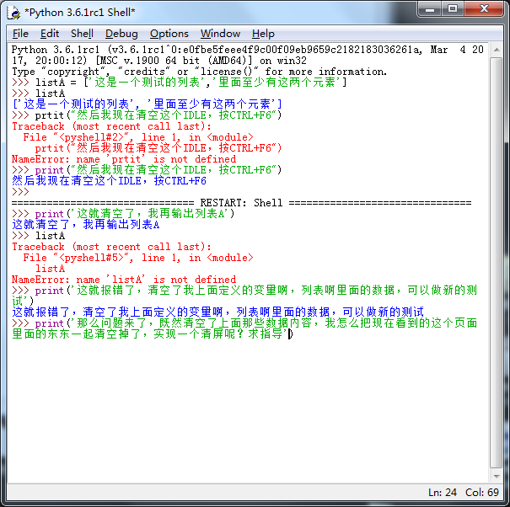Open the Shell menu
The height and width of the screenshot is (507, 510).
coord(82,34)
